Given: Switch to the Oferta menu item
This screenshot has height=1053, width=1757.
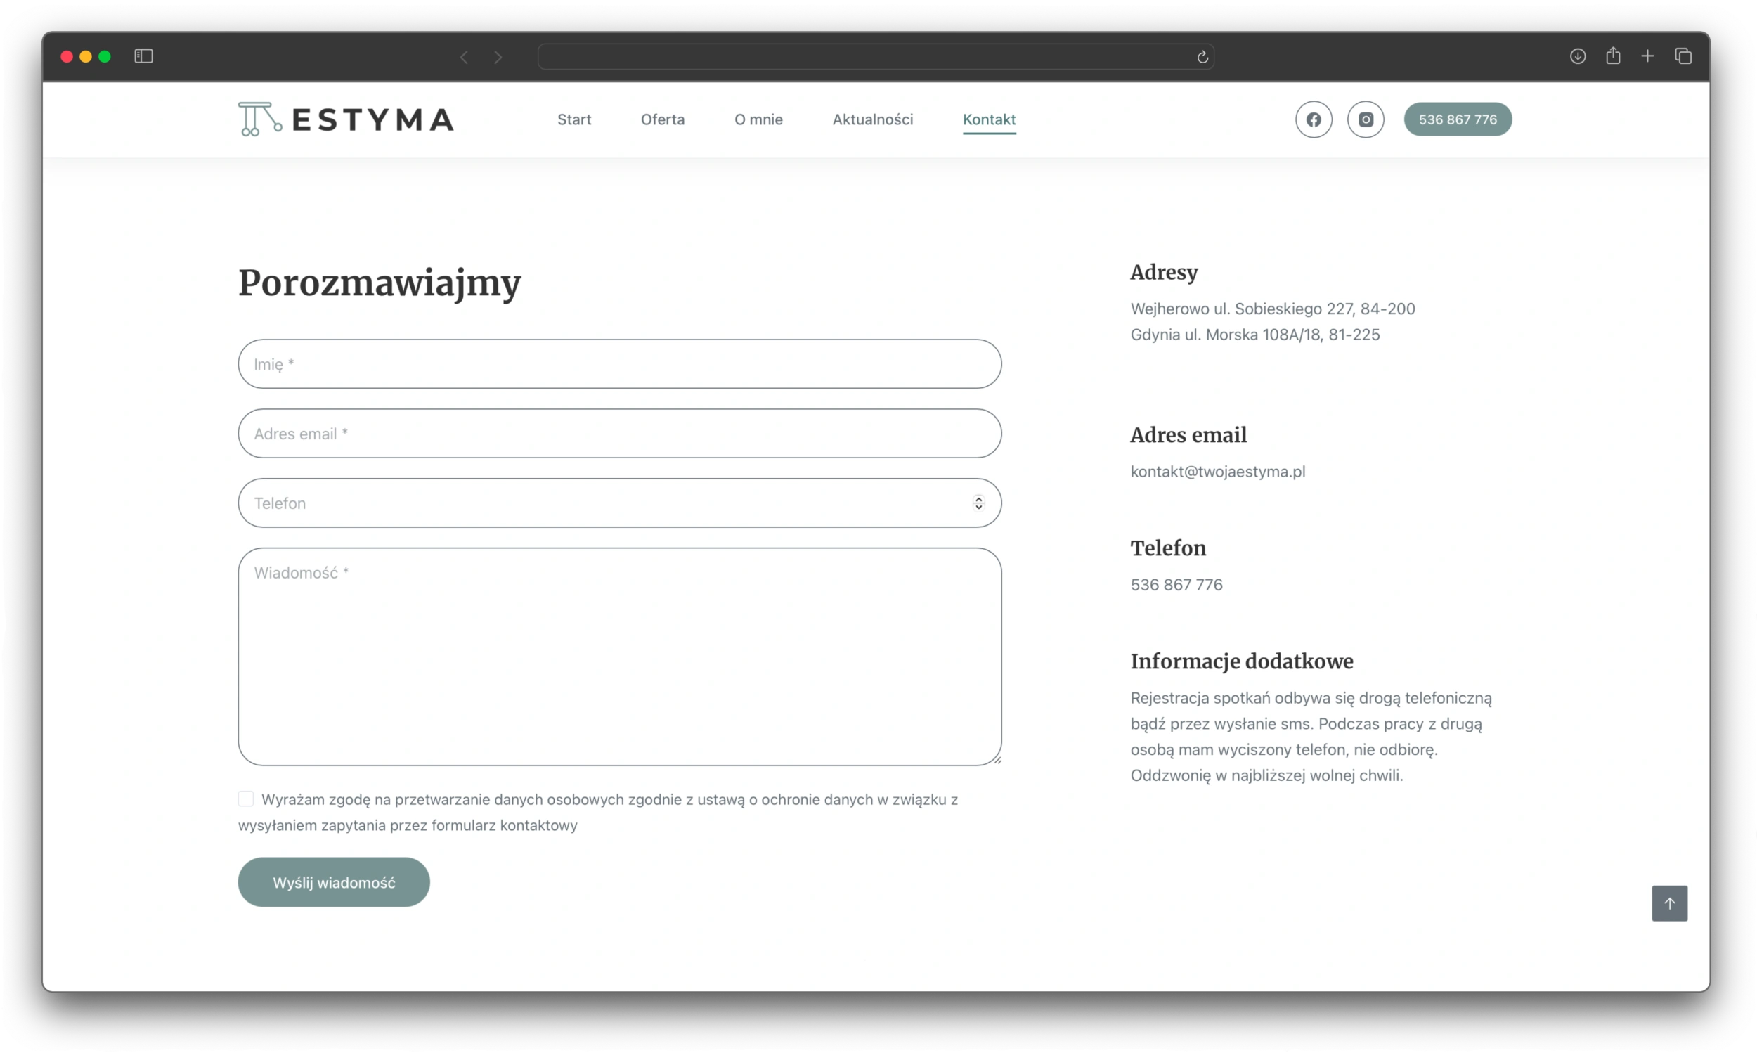Looking at the screenshot, I should point(663,119).
